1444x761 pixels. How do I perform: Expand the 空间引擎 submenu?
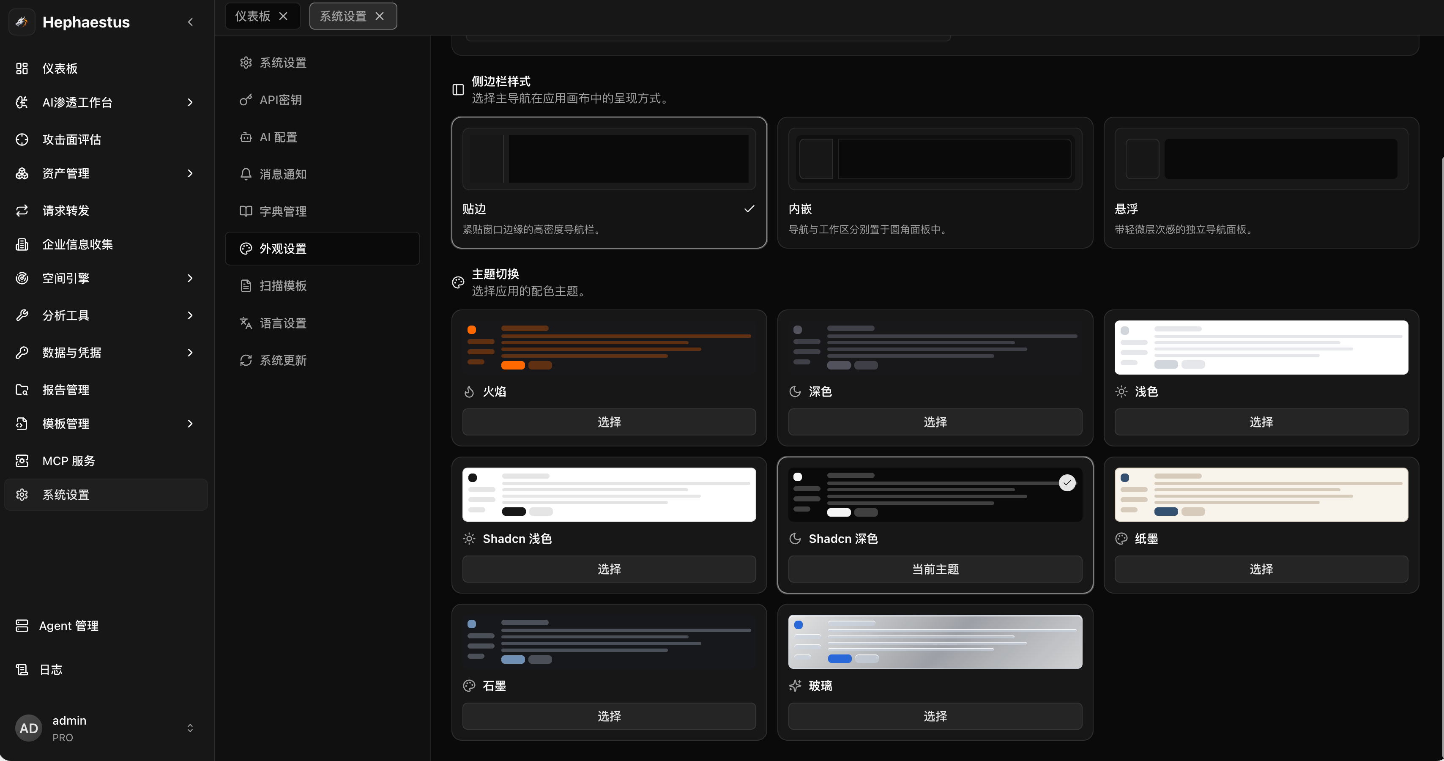pyautogui.click(x=191, y=278)
